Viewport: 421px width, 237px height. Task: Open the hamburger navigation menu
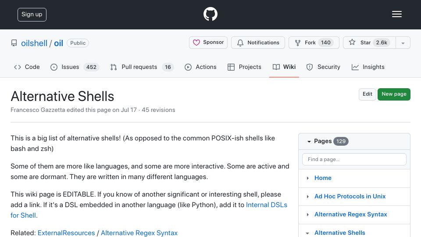[x=396, y=14]
